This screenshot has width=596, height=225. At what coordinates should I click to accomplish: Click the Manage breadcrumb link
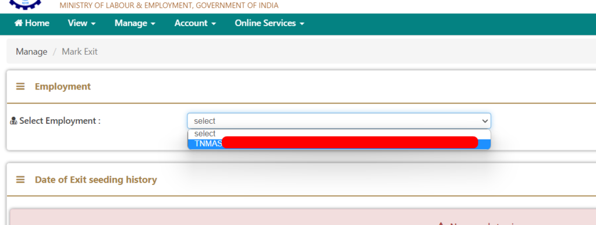[x=31, y=52]
